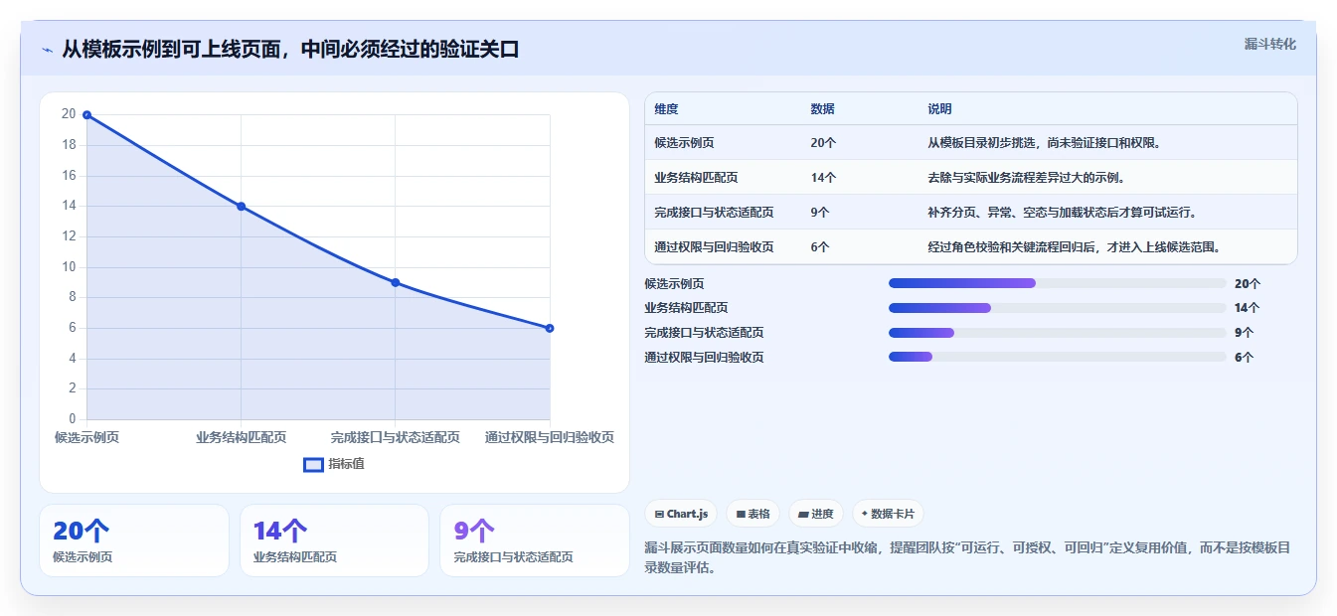Click the 漏斗转化 tag in the header
The height and width of the screenshot is (616, 1337).
[x=1269, y=44]
